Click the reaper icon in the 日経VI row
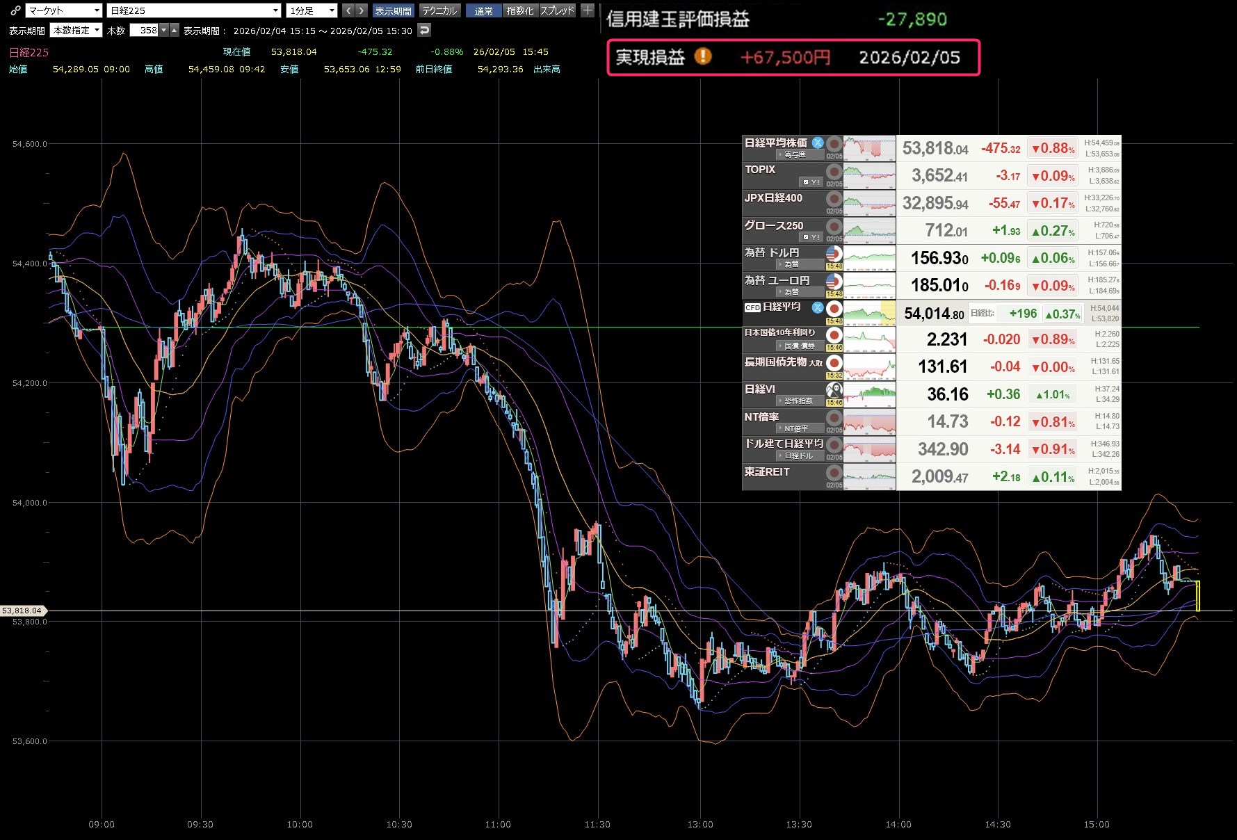 (834, 389)
